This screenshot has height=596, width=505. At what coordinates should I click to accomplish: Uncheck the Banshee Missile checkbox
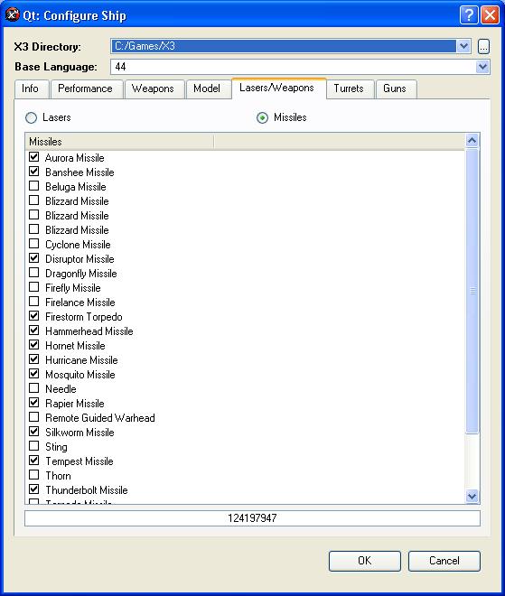tap(33, 171)
